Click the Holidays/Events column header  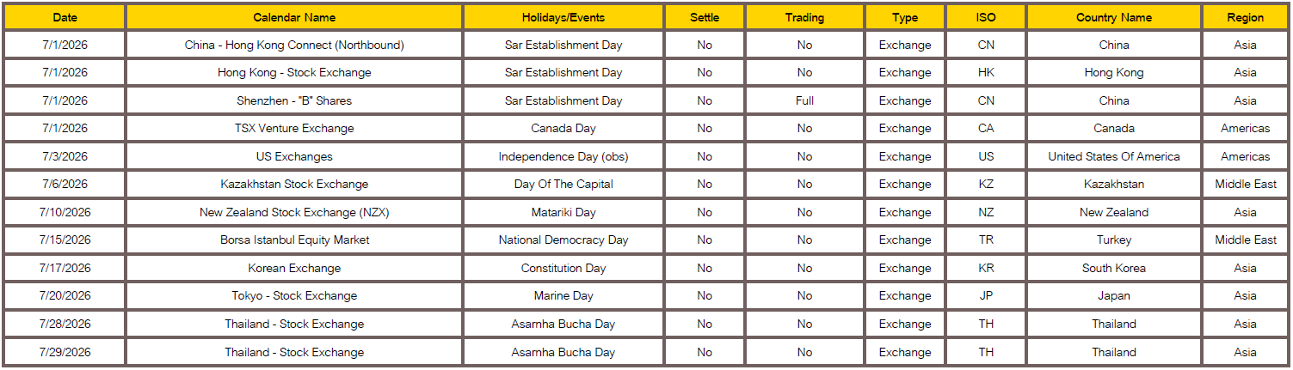(563, 17)
